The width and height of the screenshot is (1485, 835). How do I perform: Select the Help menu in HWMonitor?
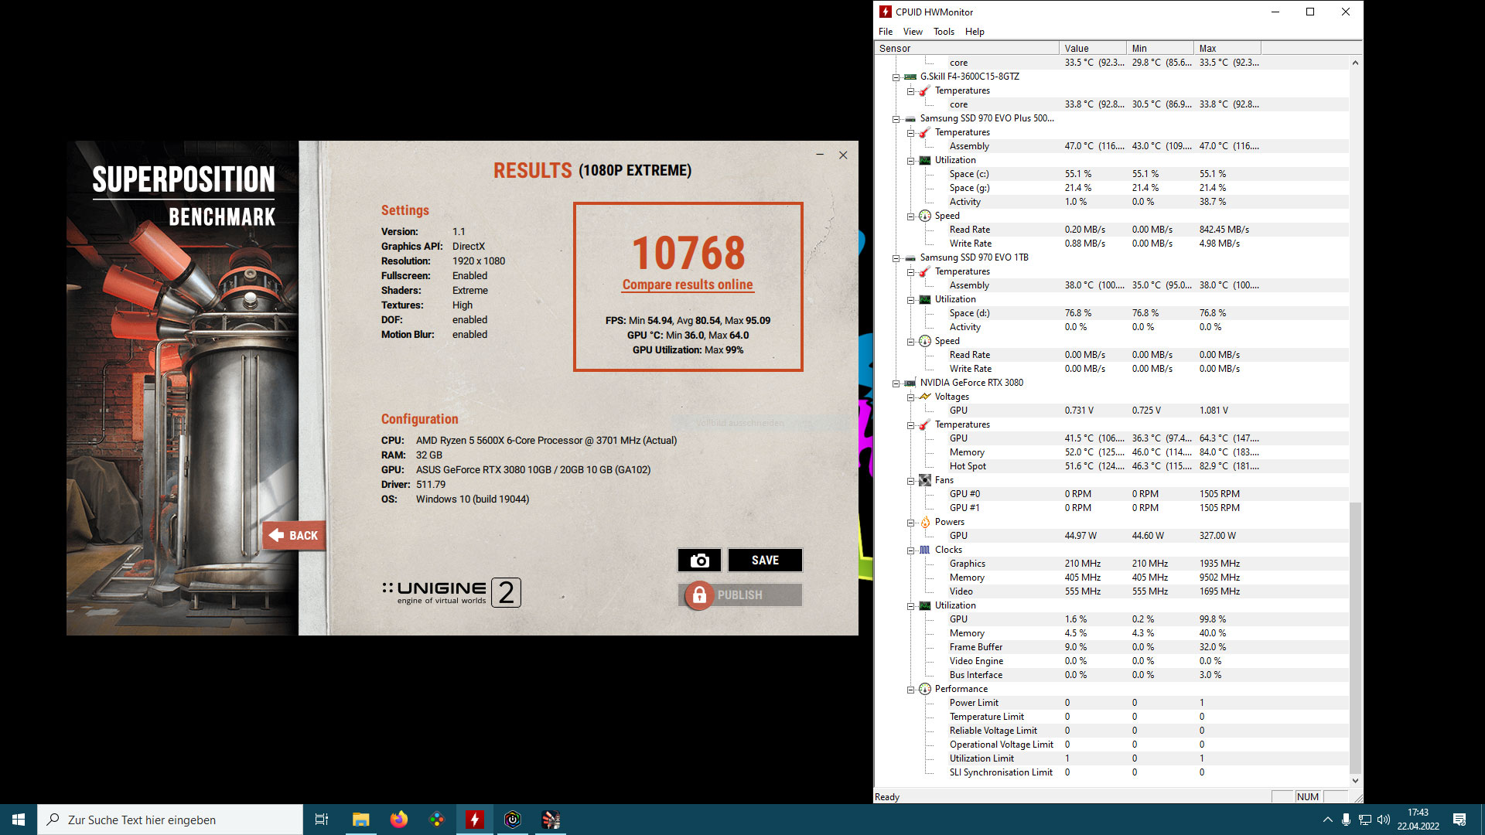(x=974, y=32)
